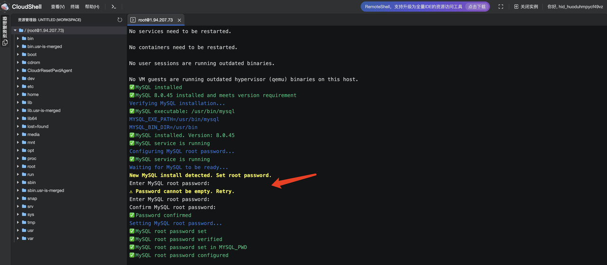The image size is (607, 265).
Task: Click the 'Setting MySQL root password...' line
Action: point(175,223)
